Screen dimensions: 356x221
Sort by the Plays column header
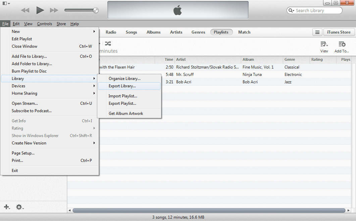pos(344,59)
